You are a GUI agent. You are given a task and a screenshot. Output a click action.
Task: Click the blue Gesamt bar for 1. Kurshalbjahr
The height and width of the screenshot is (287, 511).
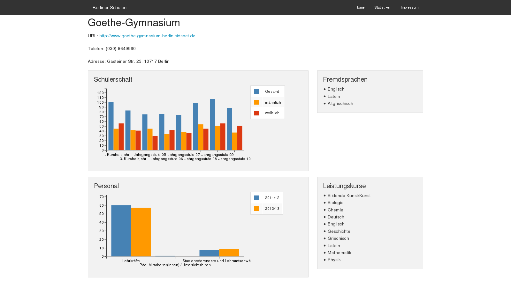point(111,126)
